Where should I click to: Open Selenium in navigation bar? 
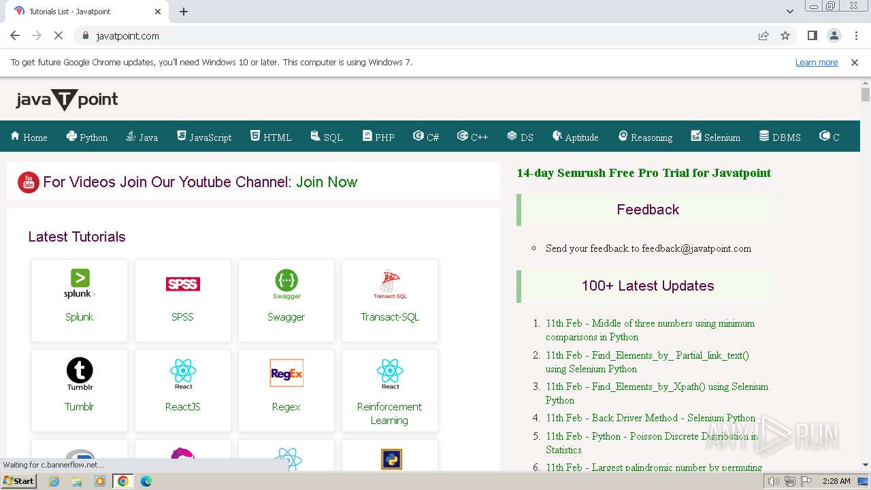[715, 137]
